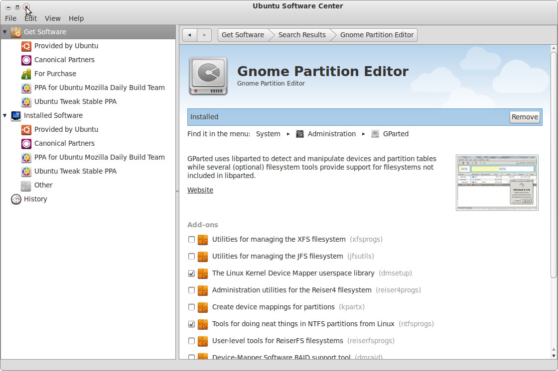Click Canonical Partners icon under Get Software
This screenshot has width=558, height=371.
pos(26,60)
